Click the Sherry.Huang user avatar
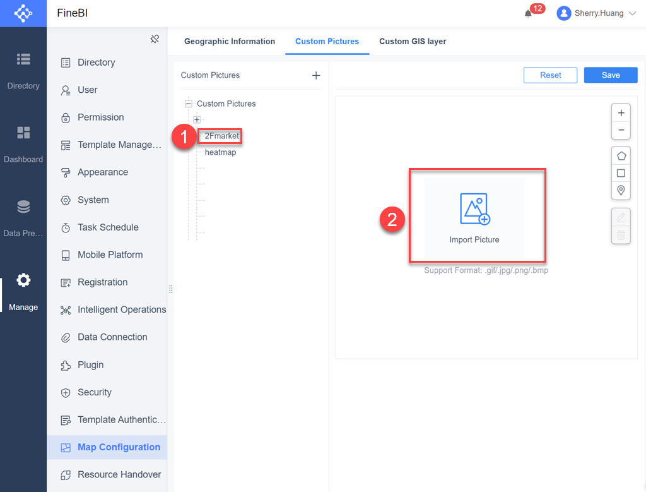The height and width of the screenshot is (492, 646). coord(563,13)
